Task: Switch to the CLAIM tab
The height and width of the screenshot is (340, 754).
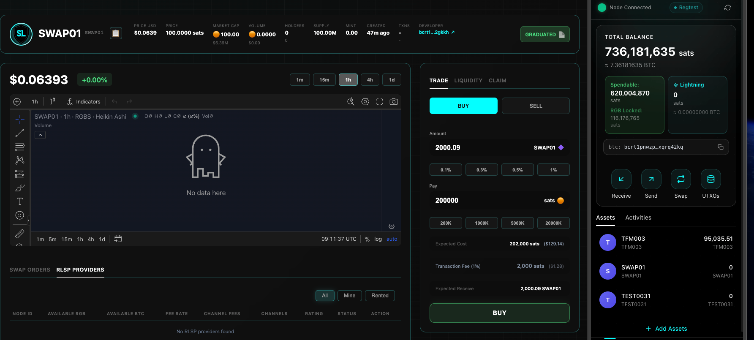Action: (497, 80)
